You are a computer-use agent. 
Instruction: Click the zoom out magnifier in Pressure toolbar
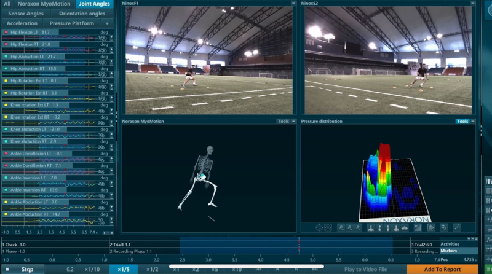(x=341, y=227)
